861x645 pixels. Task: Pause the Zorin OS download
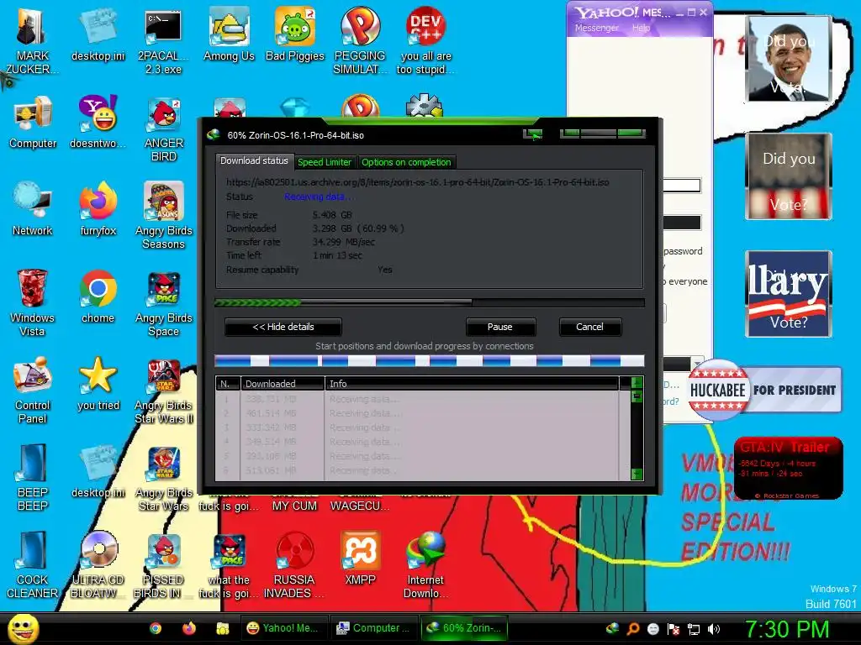point(500,327)
